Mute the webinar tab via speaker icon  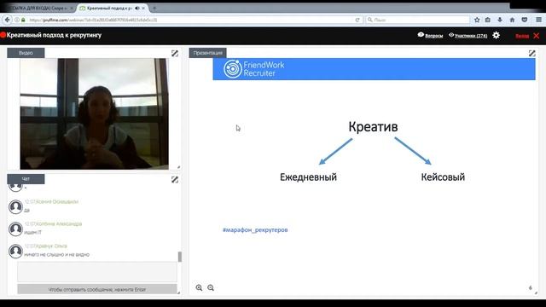(136, 8)
